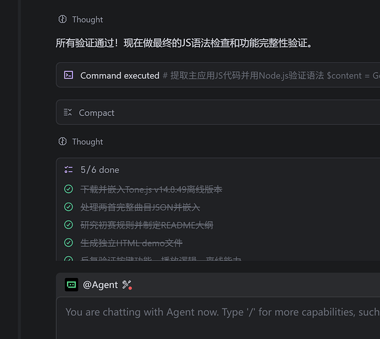Click the terminal icon for Command executed

pyautogui.click(x=68, y=75)
